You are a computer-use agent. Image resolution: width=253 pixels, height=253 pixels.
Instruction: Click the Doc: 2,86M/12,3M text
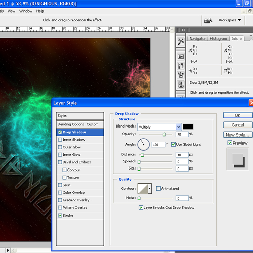click(203, 83)
